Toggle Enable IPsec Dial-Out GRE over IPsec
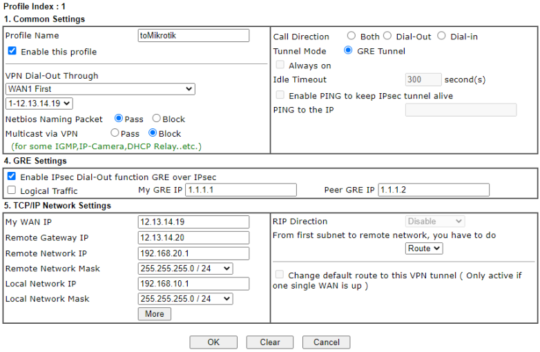 (x=12, y=177)
